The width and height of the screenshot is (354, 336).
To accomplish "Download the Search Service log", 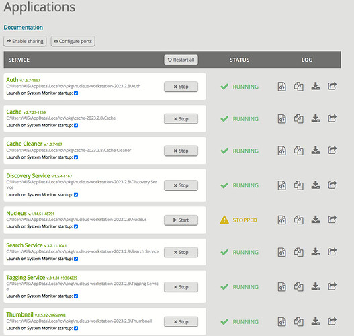I will pos(316,251).
